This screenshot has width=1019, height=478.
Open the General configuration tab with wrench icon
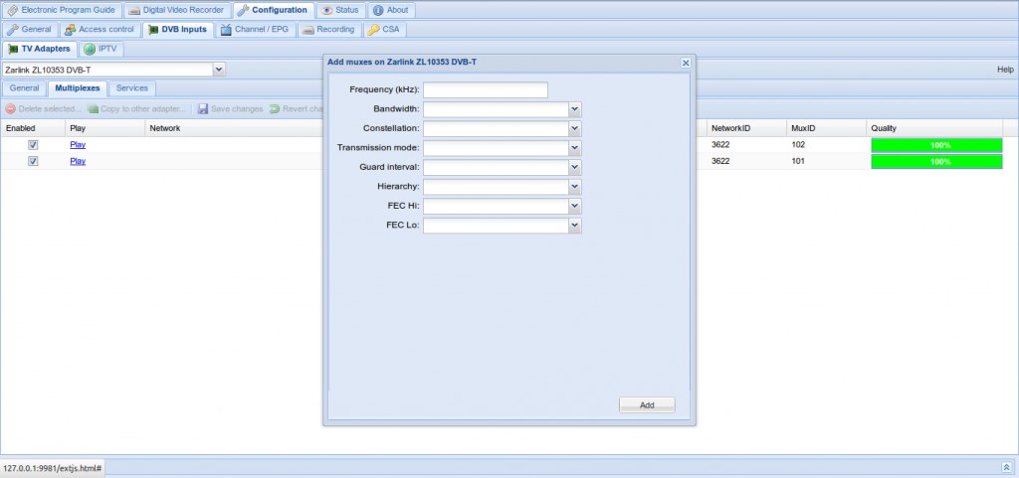(x=30, y=29)
